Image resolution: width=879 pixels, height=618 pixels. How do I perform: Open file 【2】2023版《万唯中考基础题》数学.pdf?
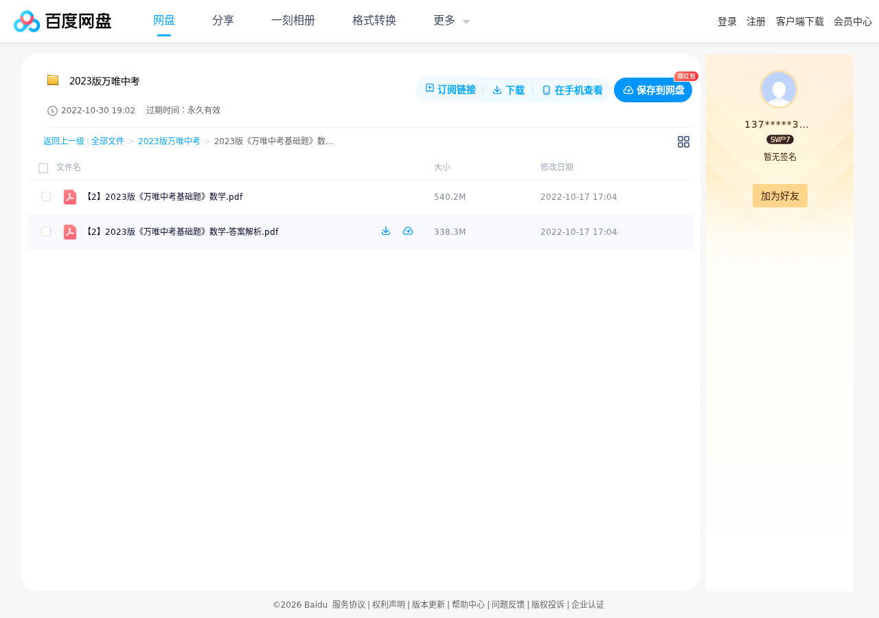163,197
